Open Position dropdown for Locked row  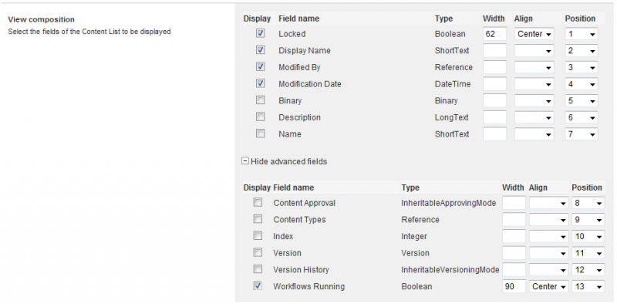pyautogui.click(x=582, y=34)
